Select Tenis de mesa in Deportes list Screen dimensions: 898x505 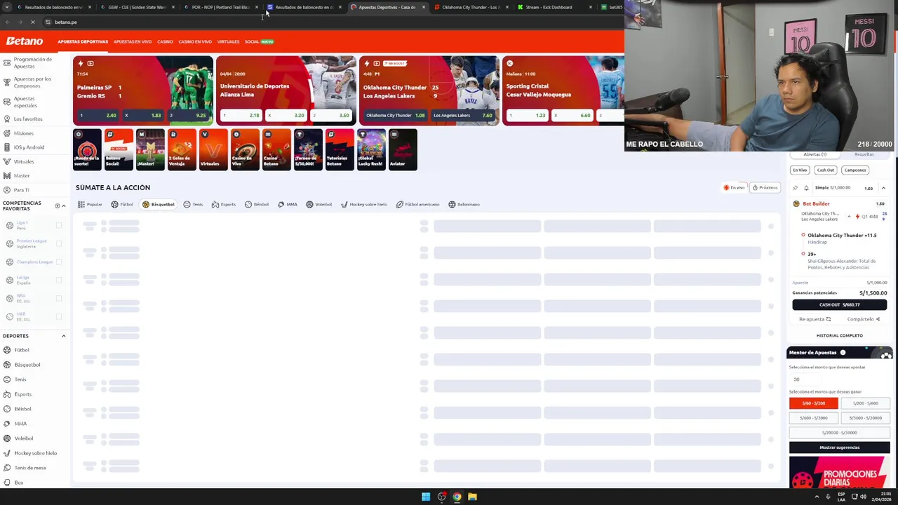click(30, 468)
